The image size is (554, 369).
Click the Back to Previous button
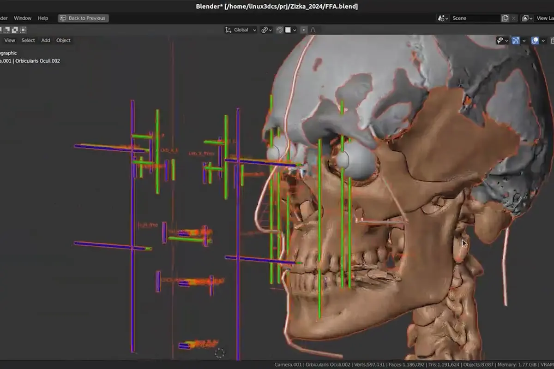click(x=83, y=18)
